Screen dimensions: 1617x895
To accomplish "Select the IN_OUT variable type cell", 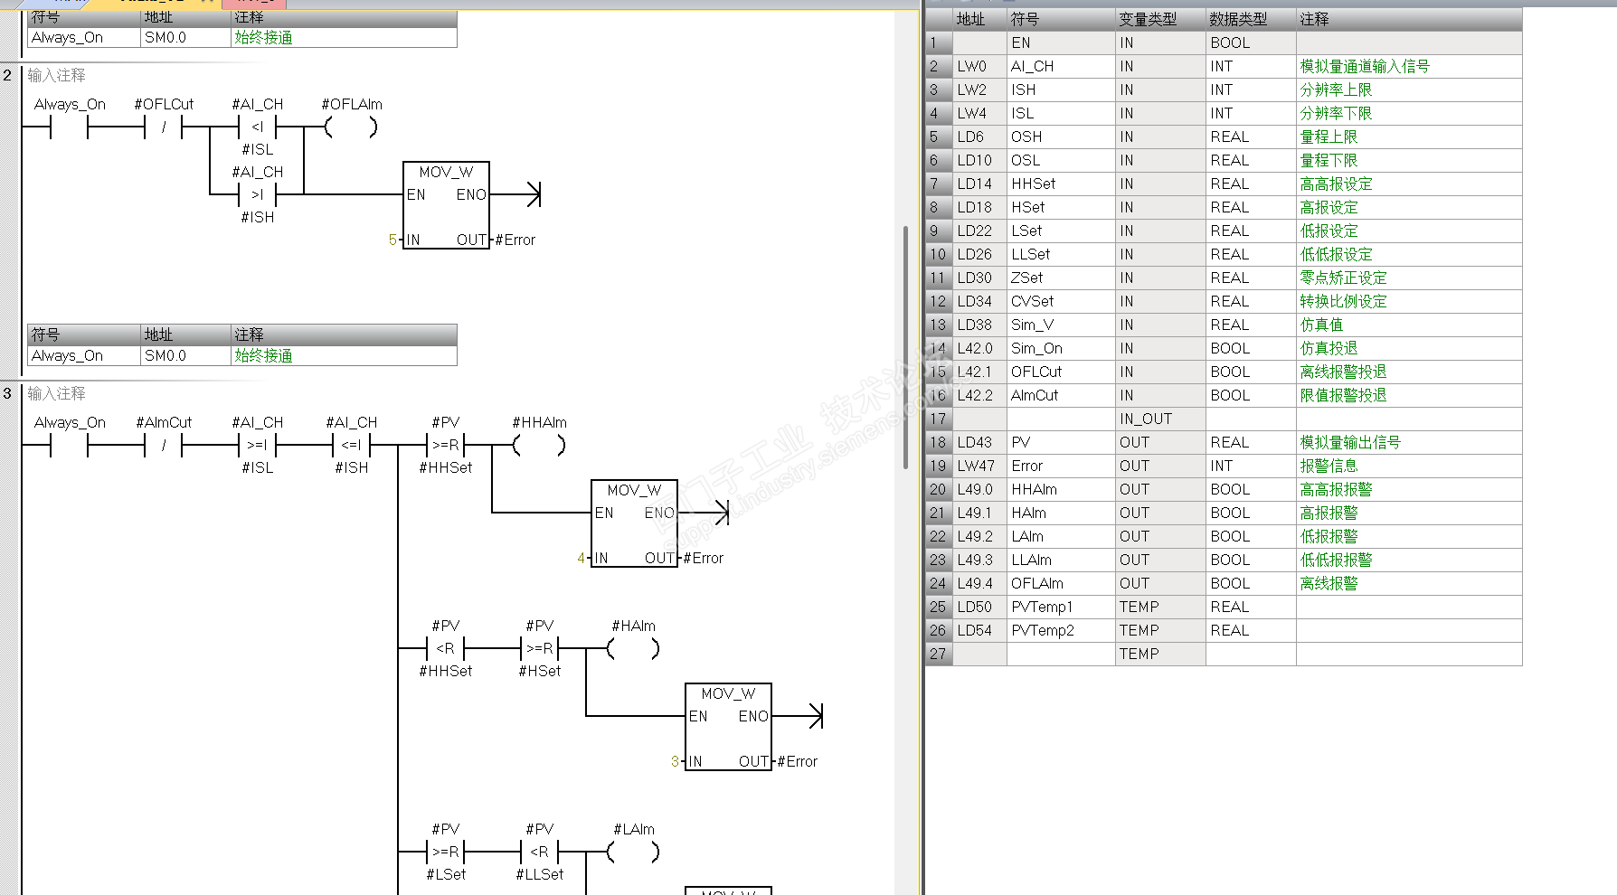I will click(x=1160, y=419).
